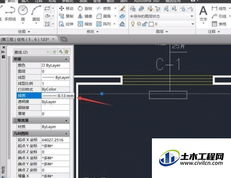
Task: Click the Fillet (圆角) tool
Action: [104, 16]
